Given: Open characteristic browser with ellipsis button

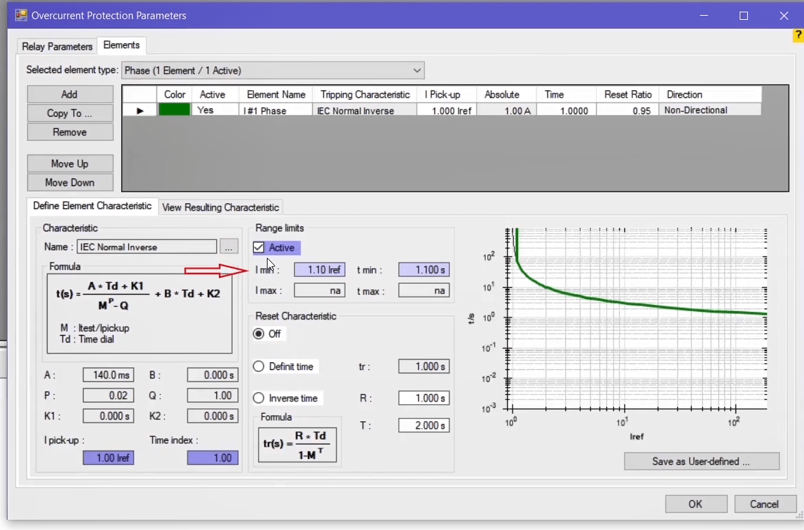Looking at the screenshot, I should (229, 247).
